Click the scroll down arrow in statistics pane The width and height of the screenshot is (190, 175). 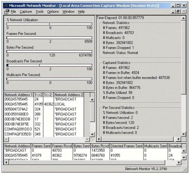[x=184, y=134]
